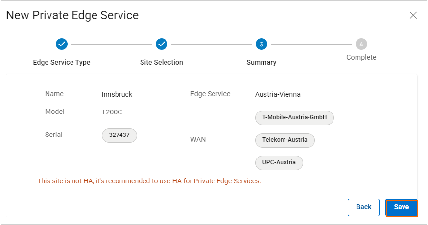Image resolution: width=428 pixels, height=225 pixels.
Task: Click the Edge Service Type checkmark step icon
Action: click(62, 44)
